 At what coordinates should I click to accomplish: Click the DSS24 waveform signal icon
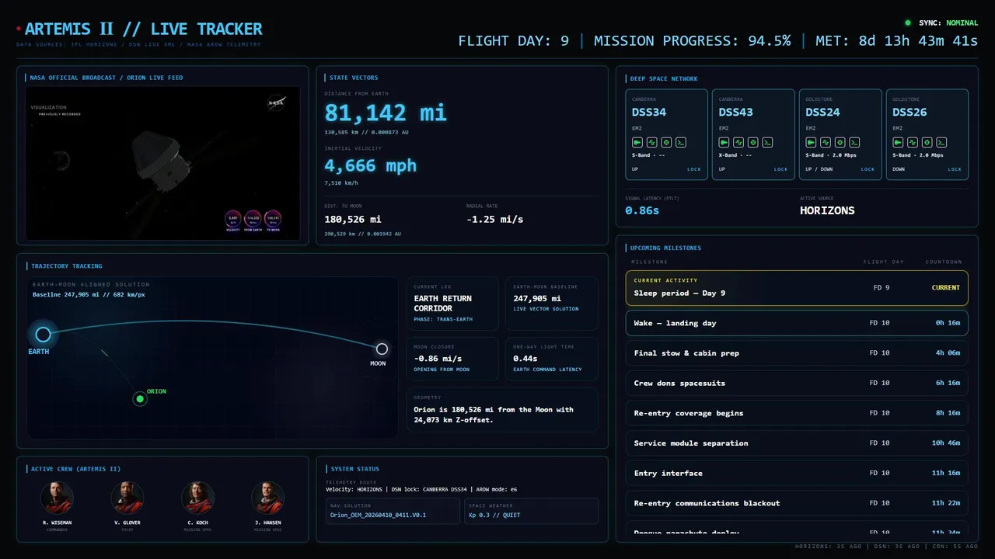(x=826, y=142)
